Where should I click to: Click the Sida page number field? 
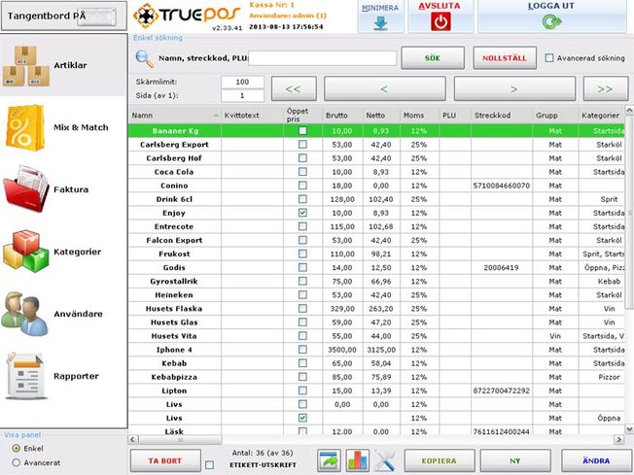pyautogui.click(x=242, y=96)
